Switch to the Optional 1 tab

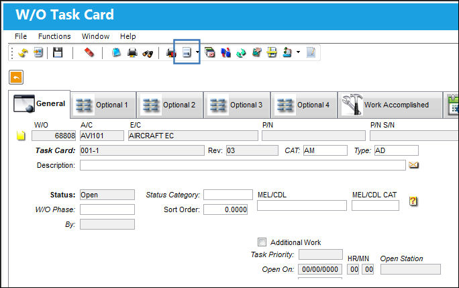pos(103,105)
